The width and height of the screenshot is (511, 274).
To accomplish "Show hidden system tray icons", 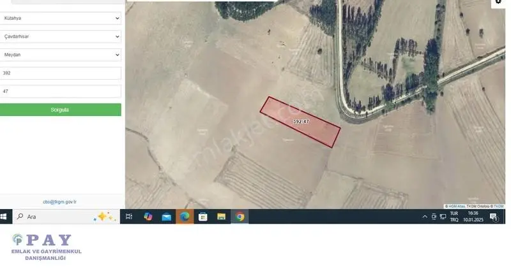I will tap(425, 217).
